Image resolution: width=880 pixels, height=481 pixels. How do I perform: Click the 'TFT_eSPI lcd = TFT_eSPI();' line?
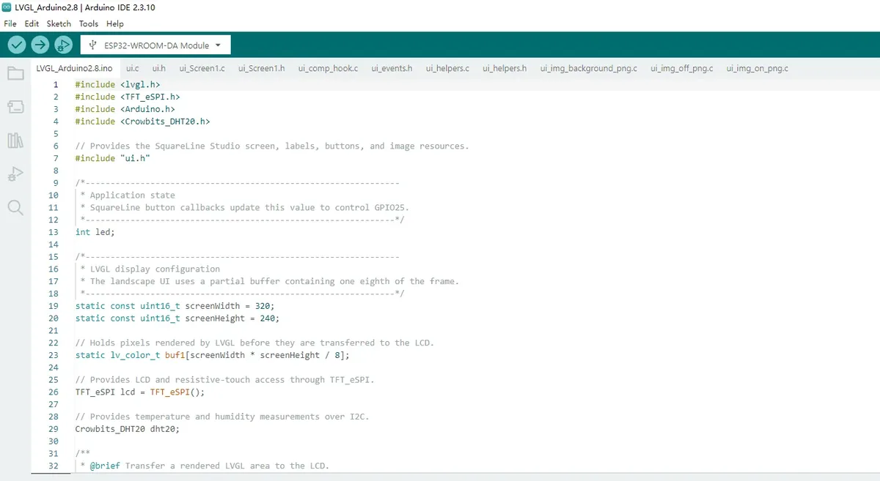[140, 392]
